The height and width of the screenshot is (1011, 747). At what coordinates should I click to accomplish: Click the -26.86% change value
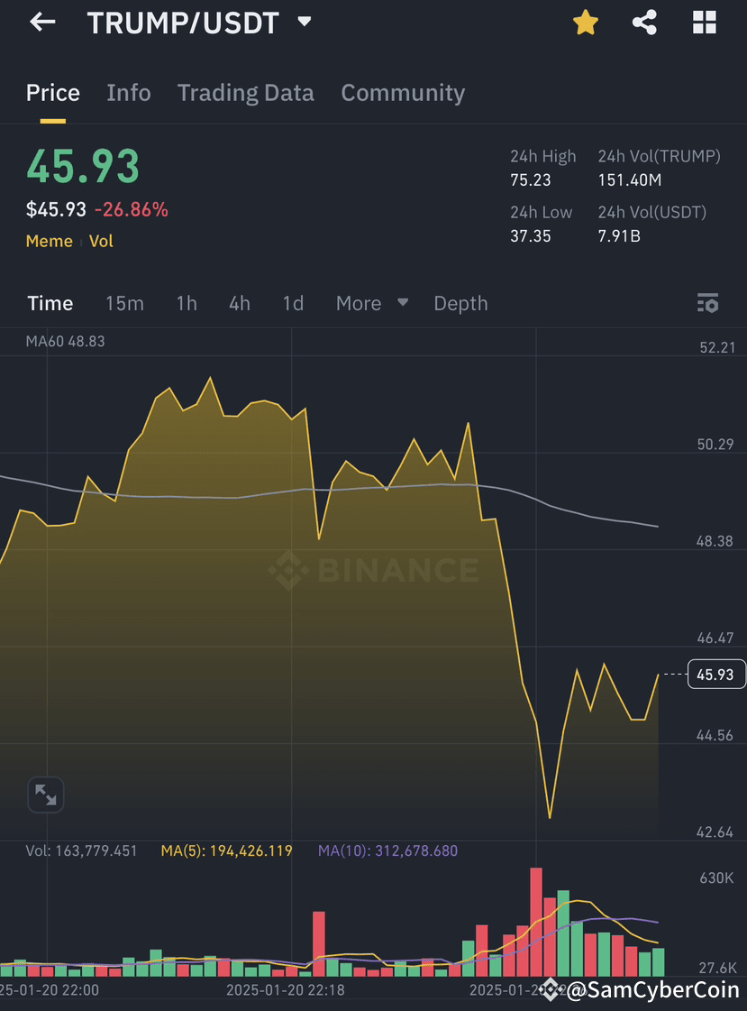pyautogui.click(x=132, y=209)
